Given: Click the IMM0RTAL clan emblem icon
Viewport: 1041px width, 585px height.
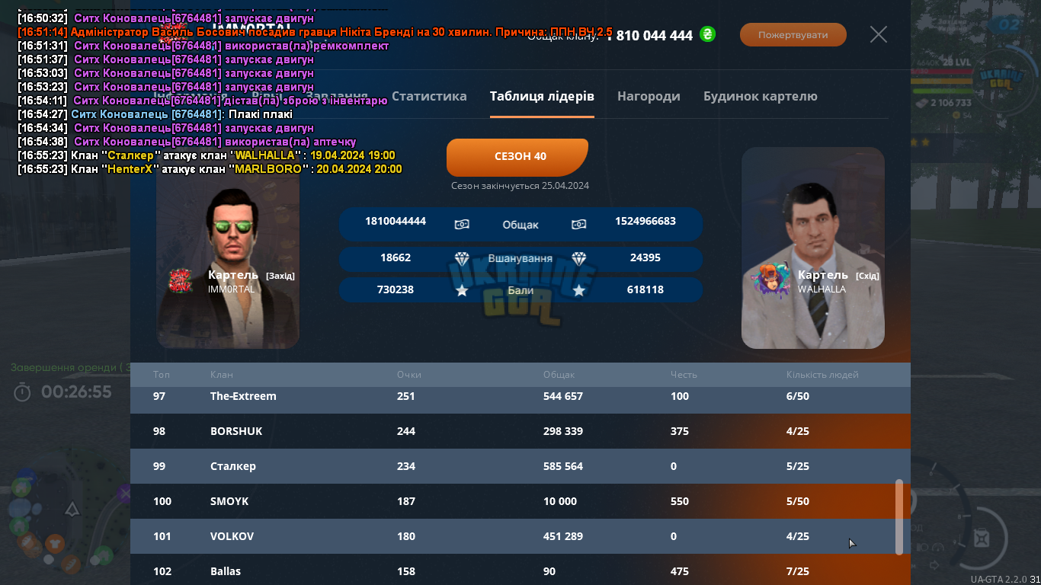Looking at the screenshot, I should point(181,280).
